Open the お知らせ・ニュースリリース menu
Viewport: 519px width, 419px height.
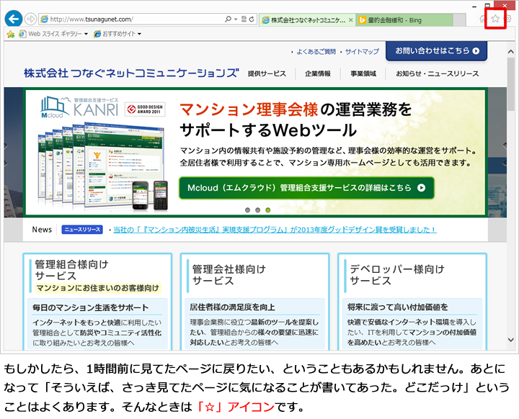[438, 73]
